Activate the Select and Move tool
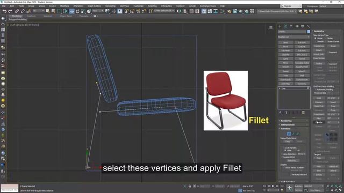This screenshot has height=193, width=344. (x=71, y=11)
